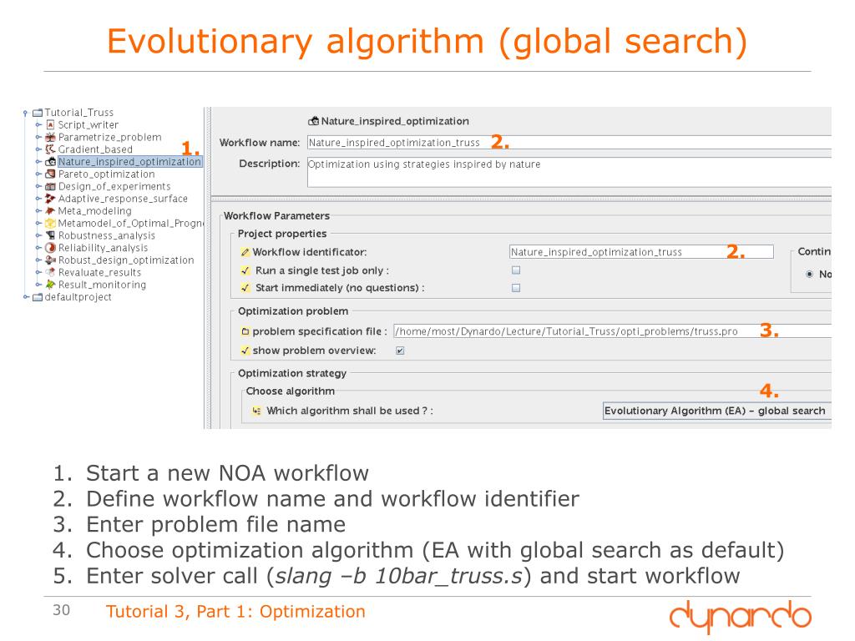Select Meta_modeling workflow entry
Image resolution: width=855 pixels, height=641 pixels.
(95, 211)
